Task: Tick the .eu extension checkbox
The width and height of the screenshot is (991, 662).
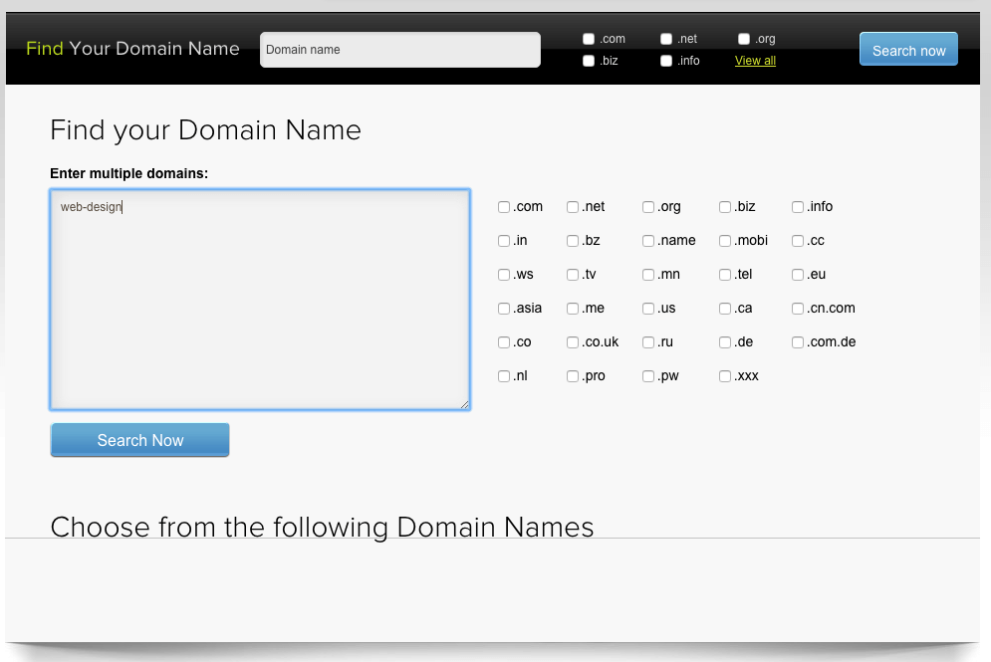Action: point(797,274)
